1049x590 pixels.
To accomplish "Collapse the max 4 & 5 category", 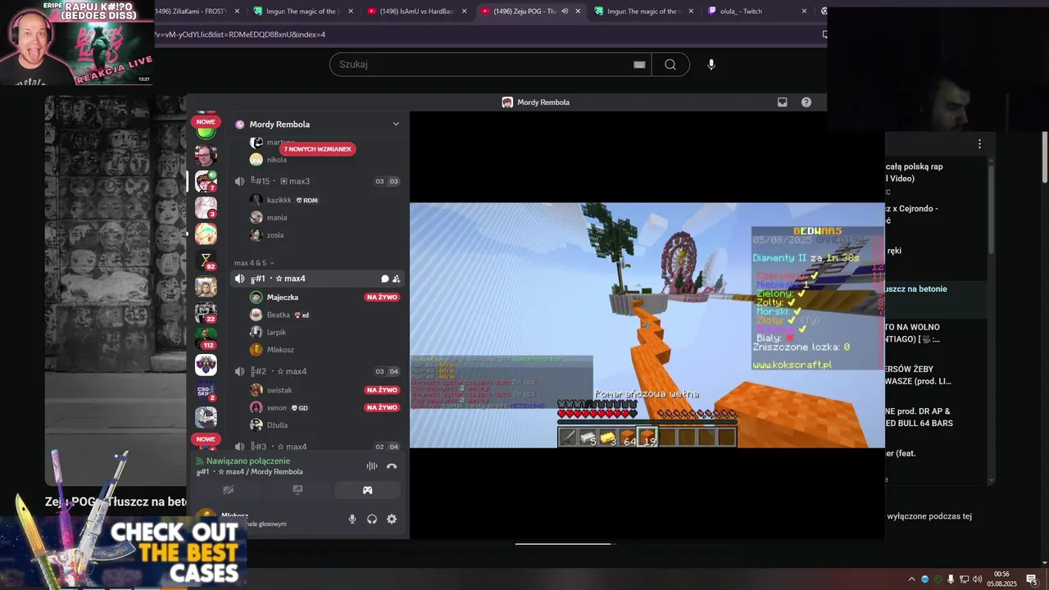I will [254, 263].
